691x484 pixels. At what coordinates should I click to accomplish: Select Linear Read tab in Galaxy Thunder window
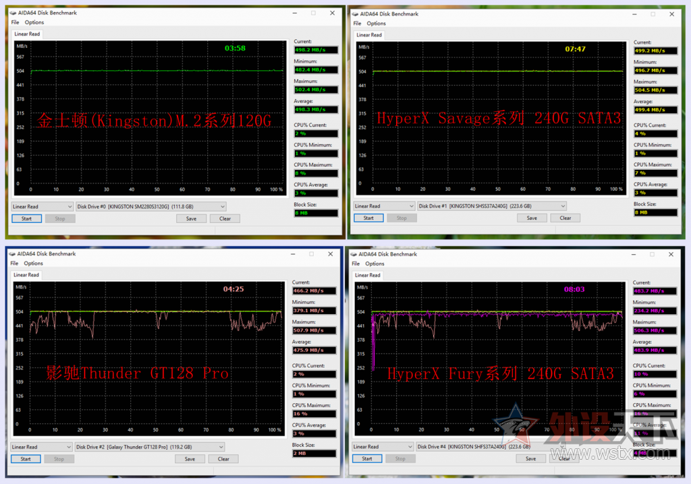tap(26, 275)
